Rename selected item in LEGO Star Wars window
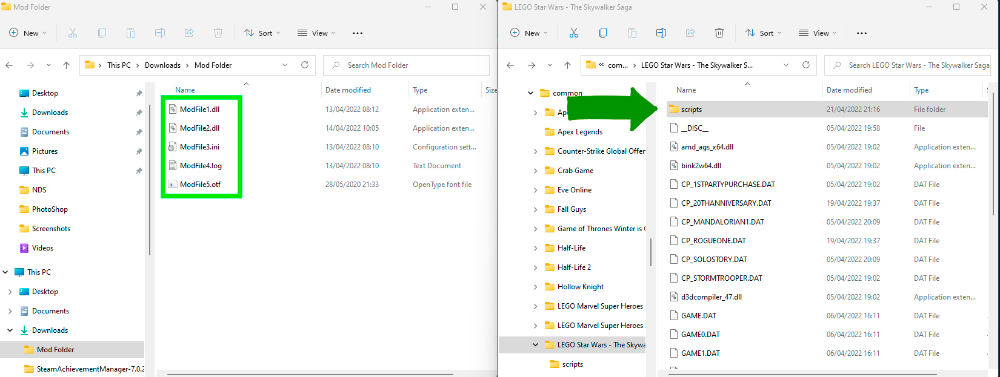Viewport: 1000px width, 377px height. point(661,33)
